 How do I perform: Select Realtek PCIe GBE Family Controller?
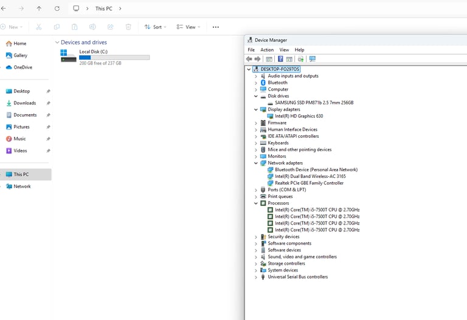[309, 183]
